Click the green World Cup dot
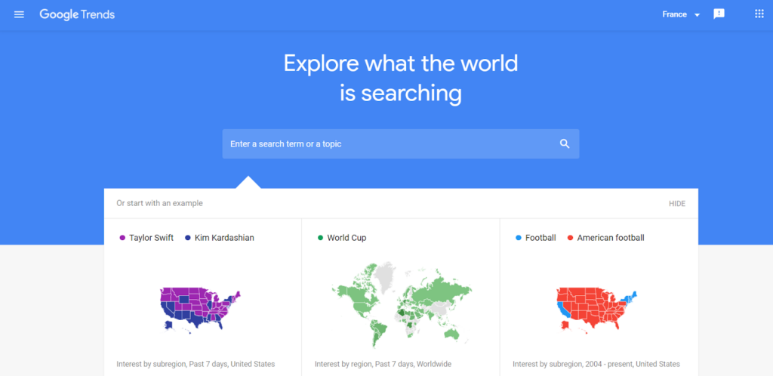Viewport: 773px width, 376px height. click(x=320, y=238)
